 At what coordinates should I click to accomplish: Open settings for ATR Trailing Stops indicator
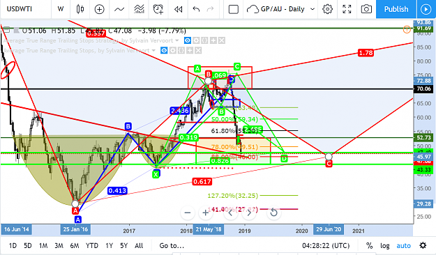tap(173, 51)
